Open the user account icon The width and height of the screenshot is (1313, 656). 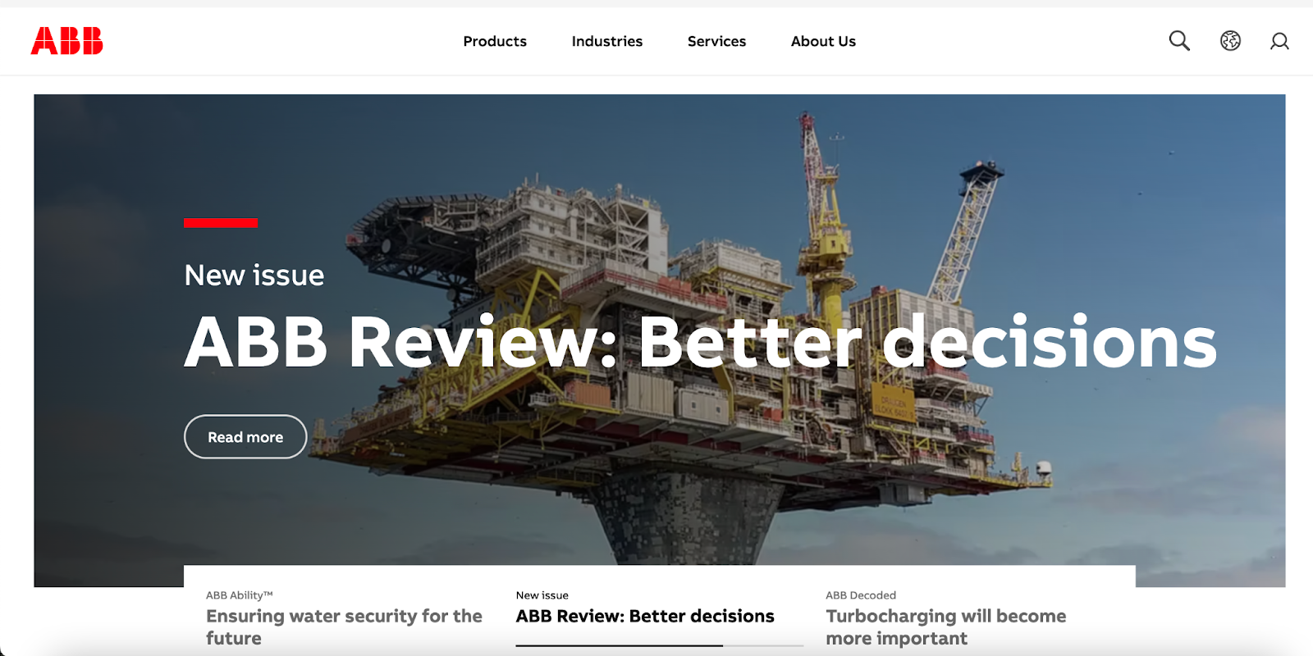pyautogui.click(x=1279, y=41)
